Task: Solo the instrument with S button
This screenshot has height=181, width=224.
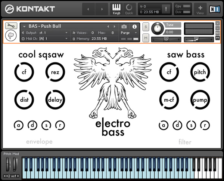Action: click(x=146, y=27)
